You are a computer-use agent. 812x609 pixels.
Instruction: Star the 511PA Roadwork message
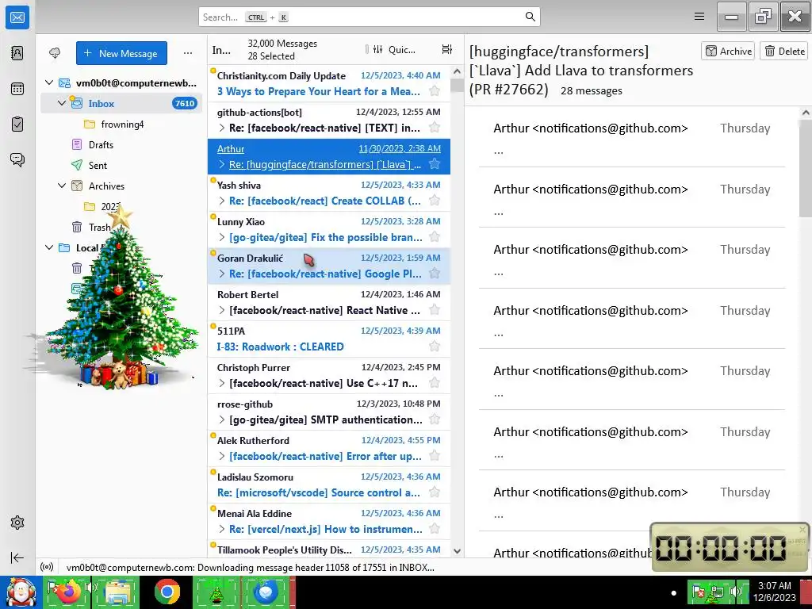[x=435, y=347]
